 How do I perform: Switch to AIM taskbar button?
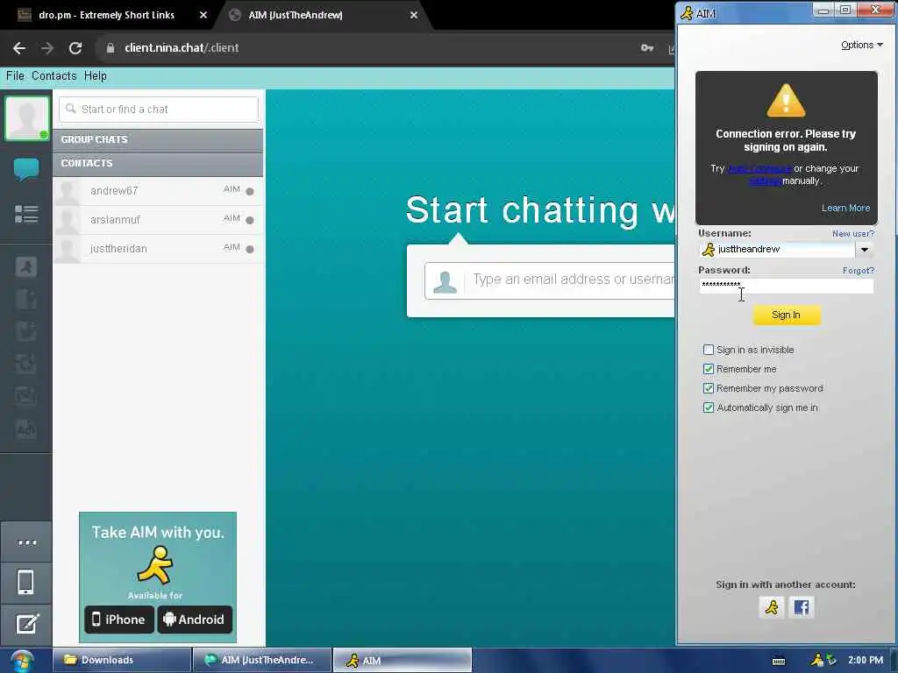click(403, 660)
